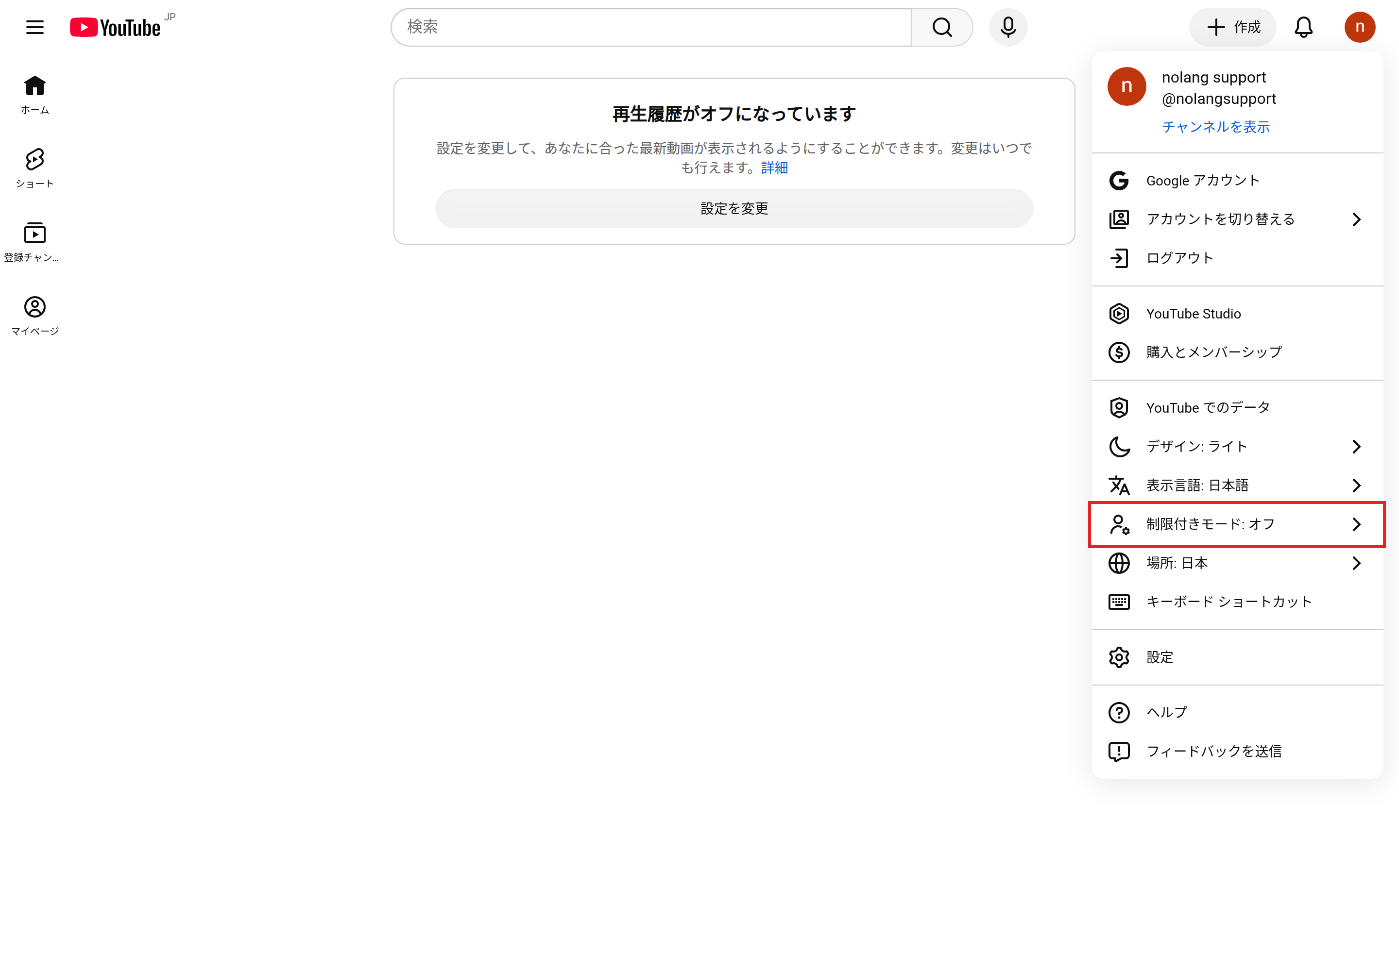Open マイページ in sidebar
This screenshot has height=971, width=1399.
click(34, 316)
